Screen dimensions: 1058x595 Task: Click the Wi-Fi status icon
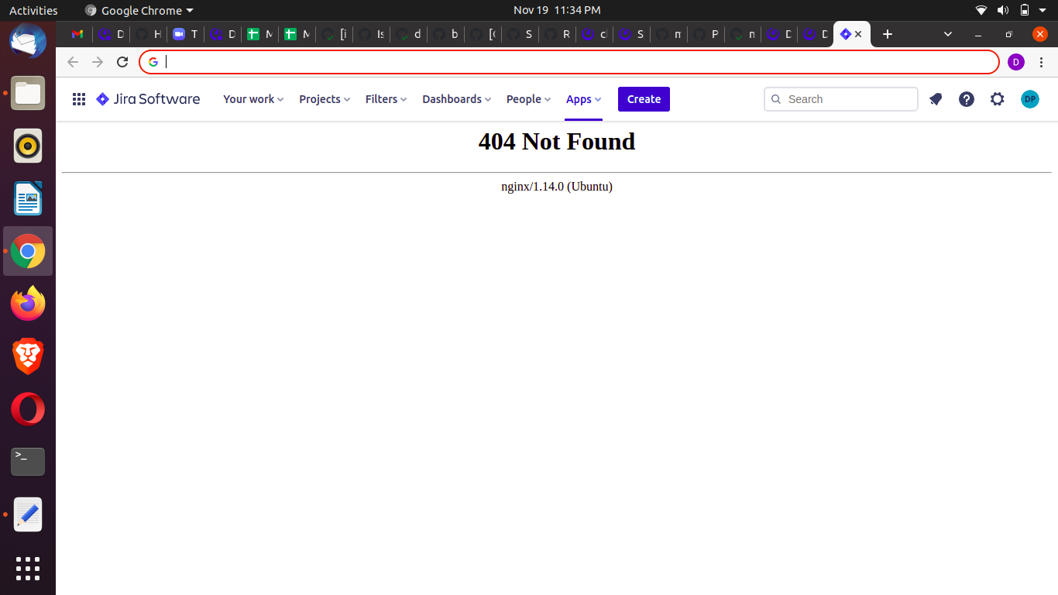(981, 10)
